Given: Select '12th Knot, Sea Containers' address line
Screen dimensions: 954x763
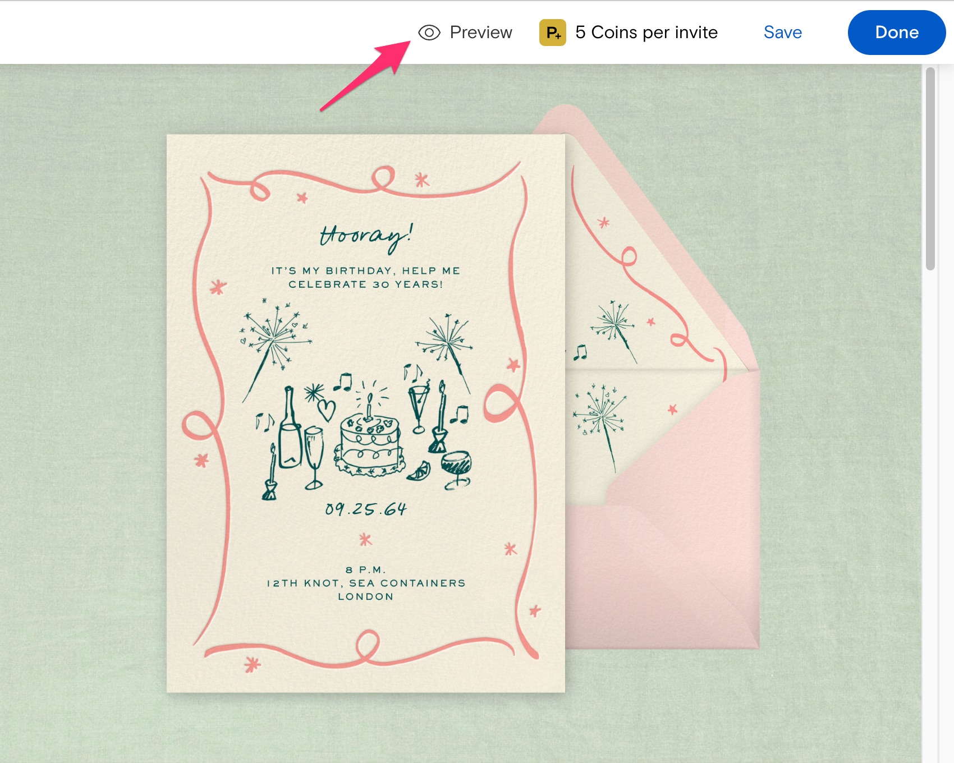Looking at the screenshot, I should 366,583.
